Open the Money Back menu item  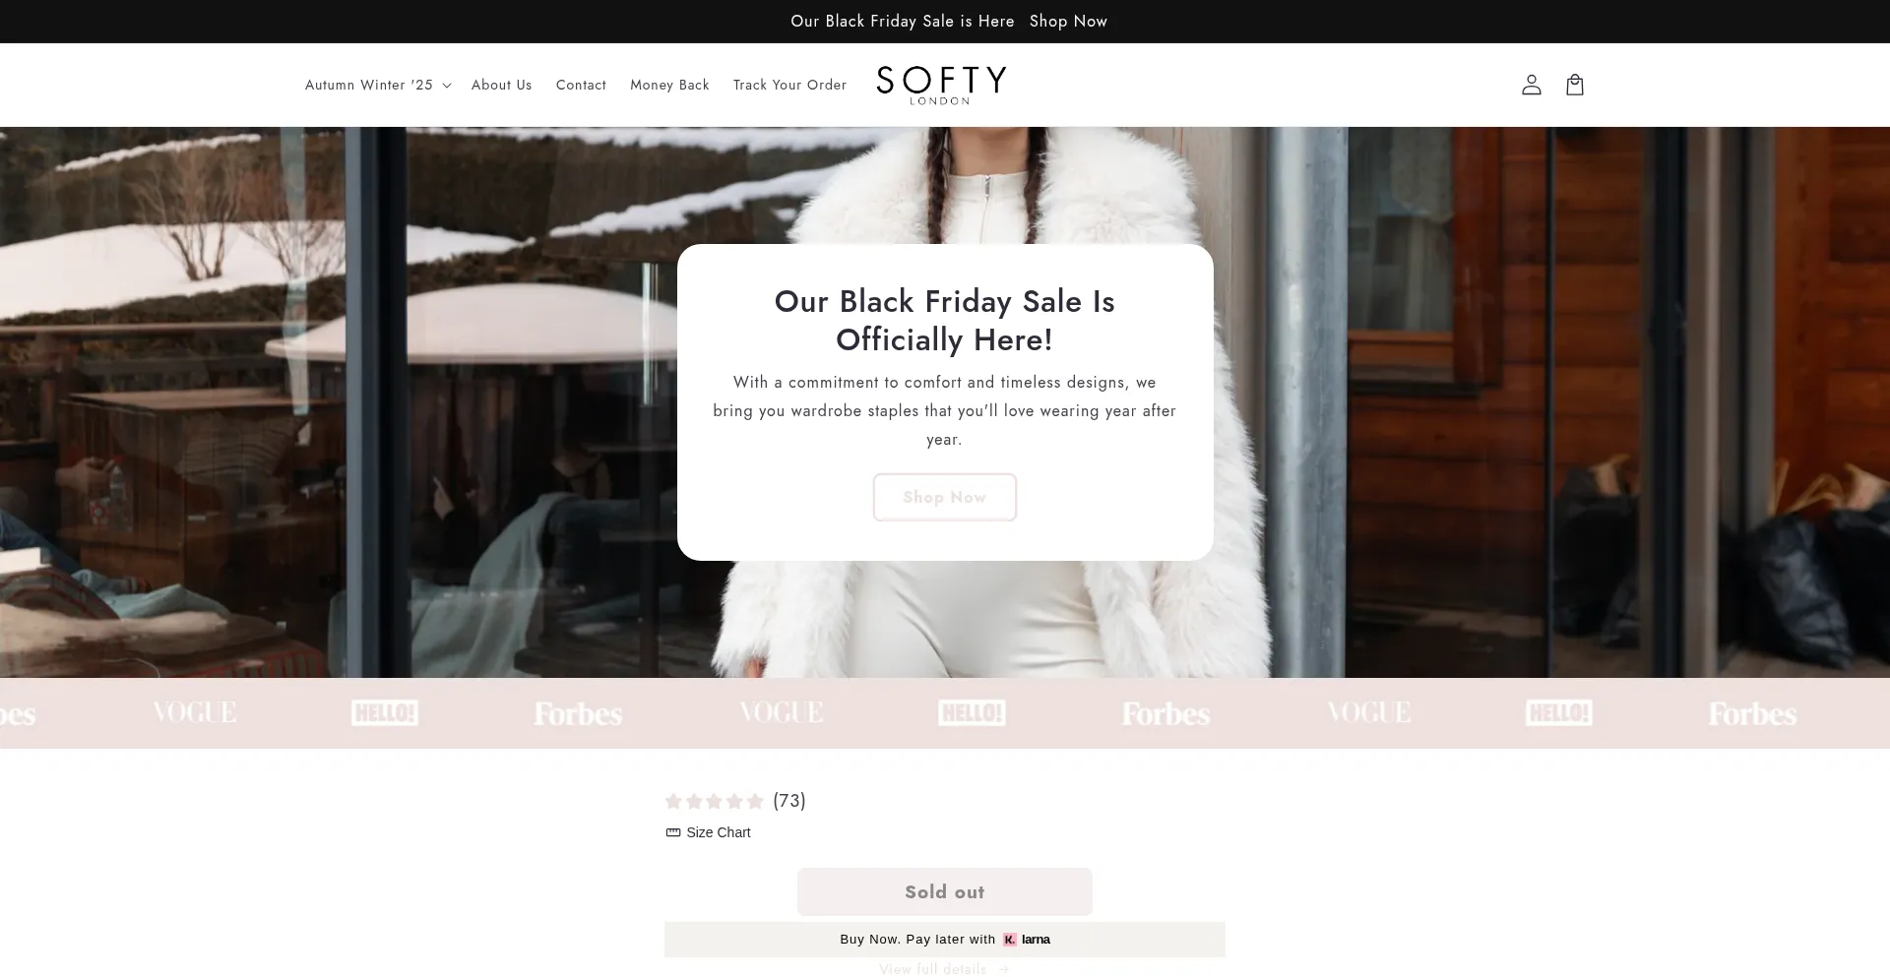point(669,85)
